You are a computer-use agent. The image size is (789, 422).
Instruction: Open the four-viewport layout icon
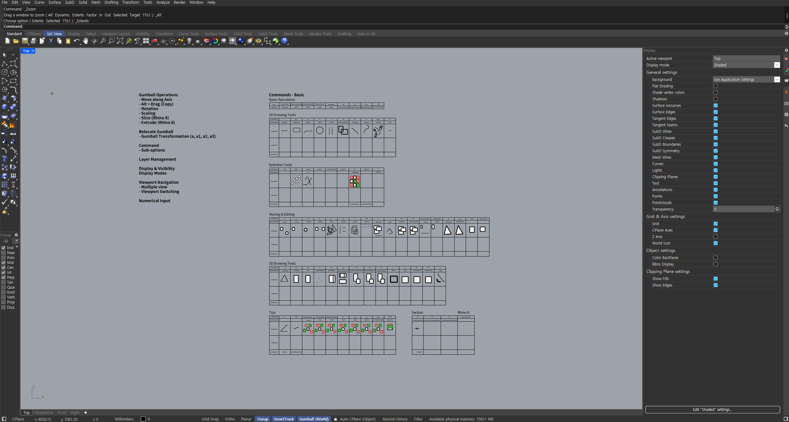(146, 41)
